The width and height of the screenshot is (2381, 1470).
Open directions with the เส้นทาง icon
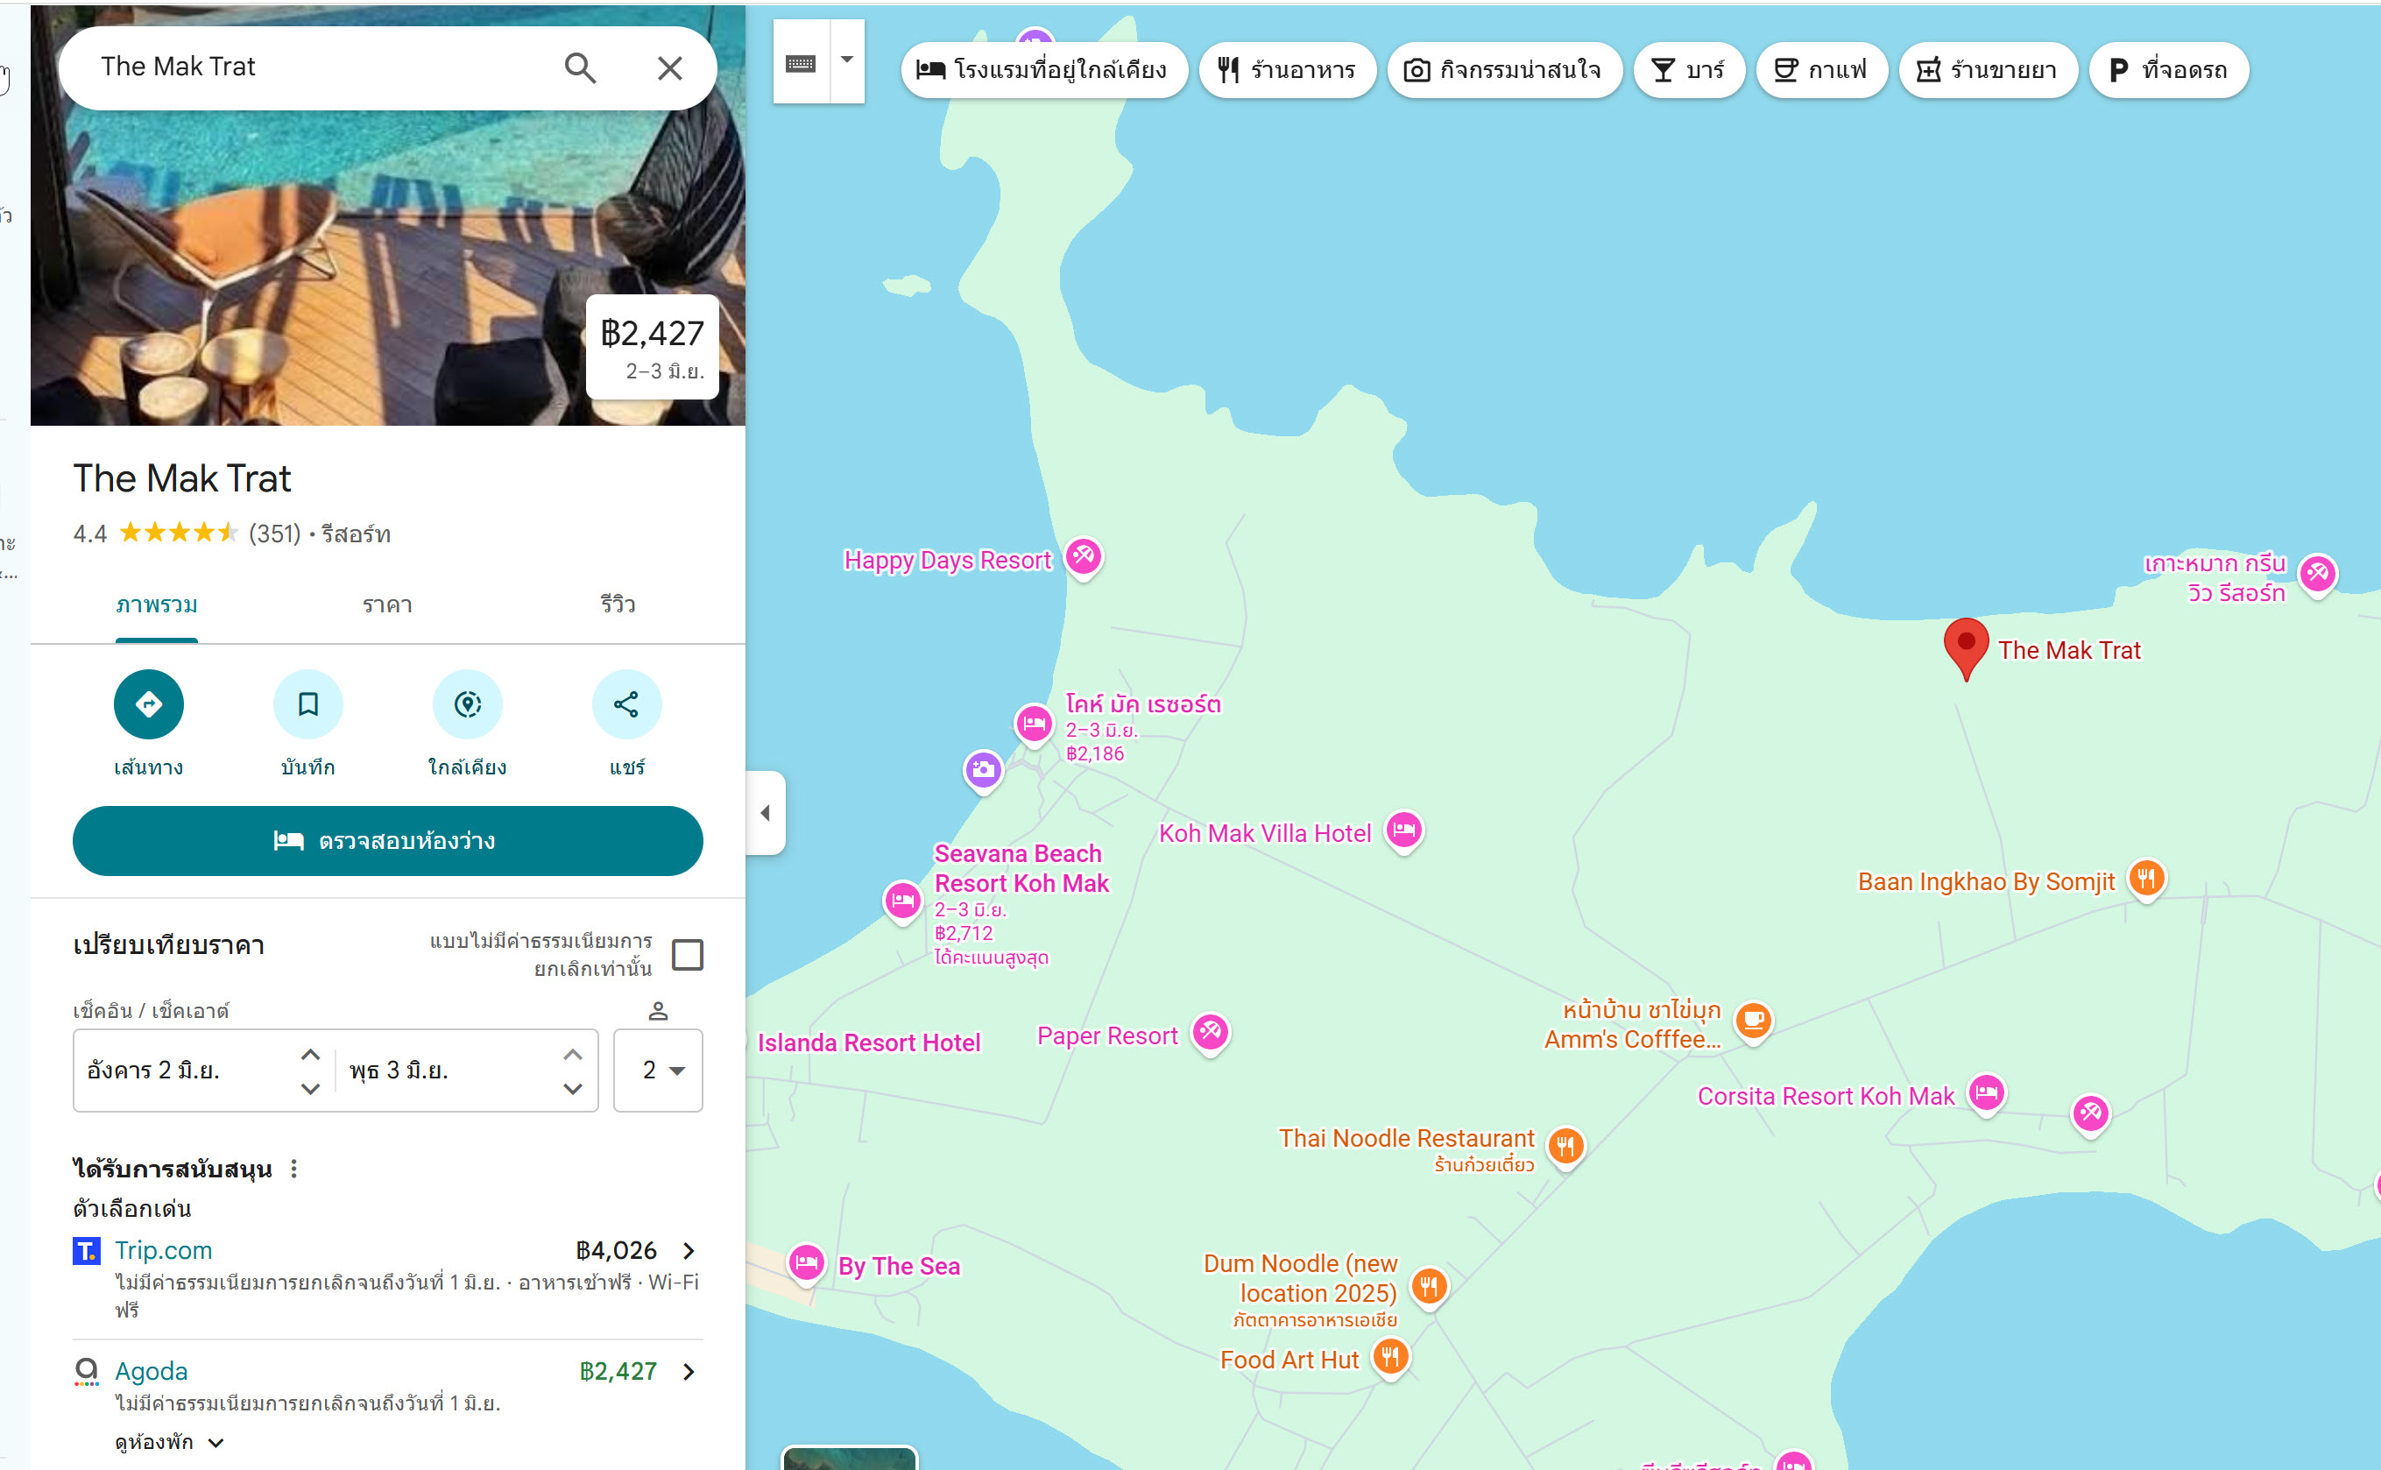click(149, 705)
